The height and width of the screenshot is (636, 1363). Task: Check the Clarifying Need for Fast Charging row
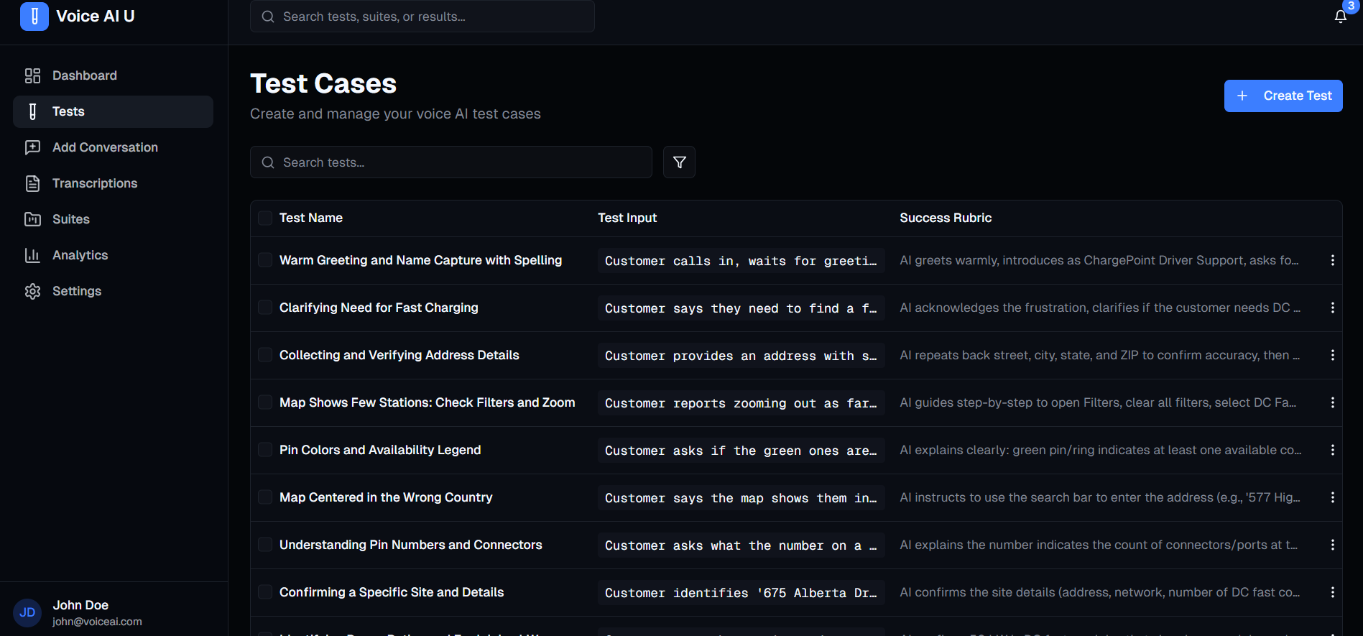265,307
